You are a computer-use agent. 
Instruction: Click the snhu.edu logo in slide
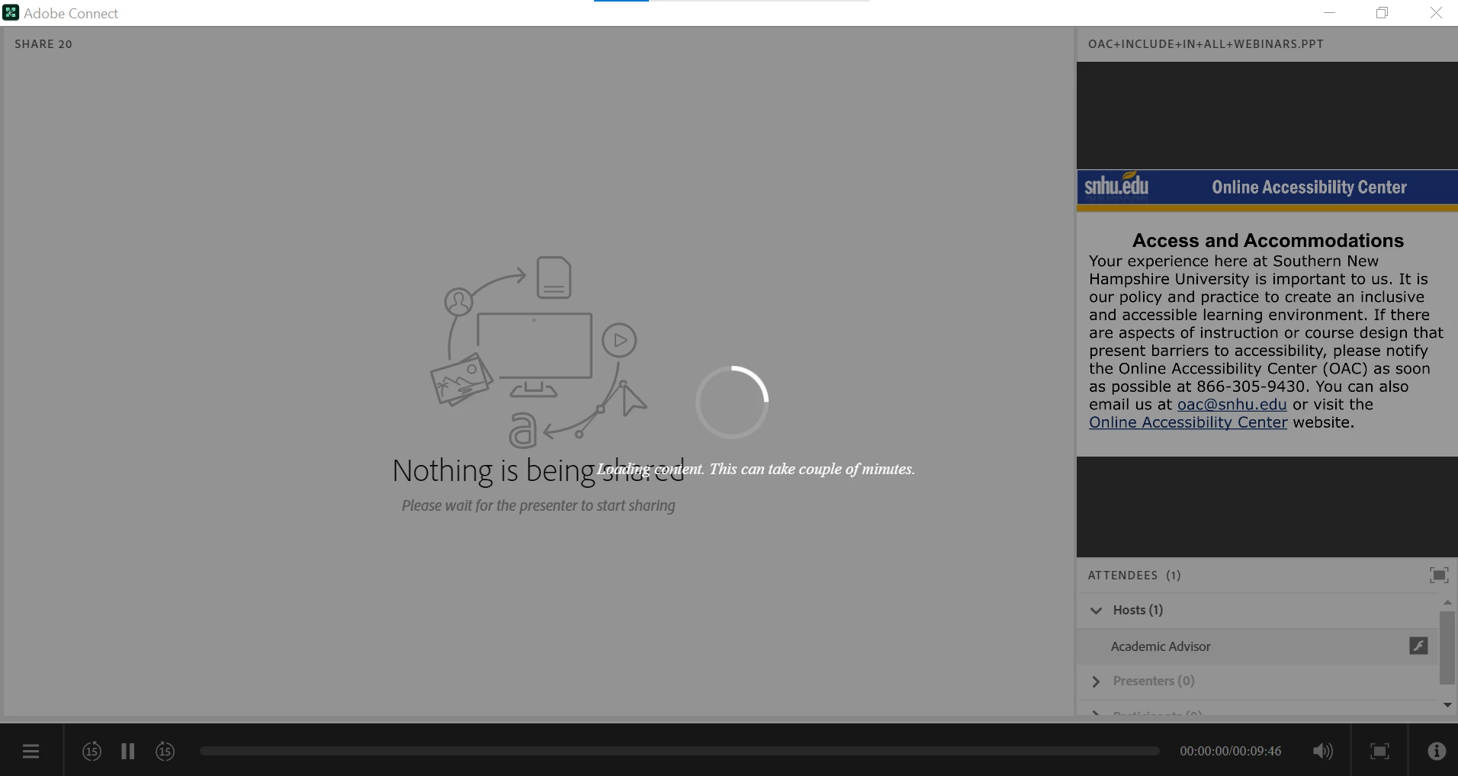pyautogui.click(x=1116, y=185)
